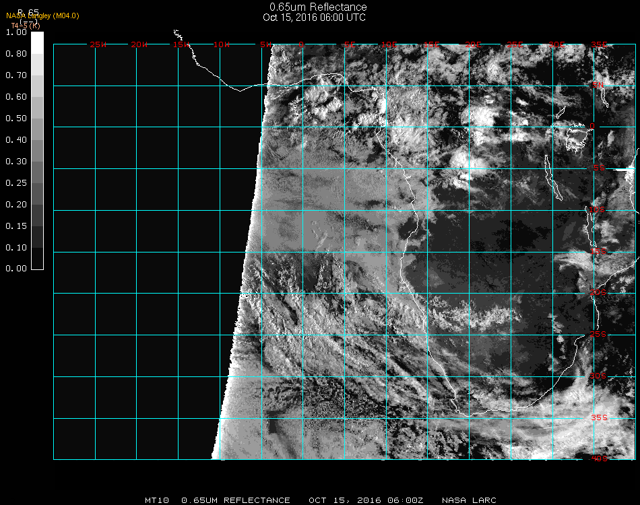
Task: Click the '0.10' scale value label
Action: 16,248
